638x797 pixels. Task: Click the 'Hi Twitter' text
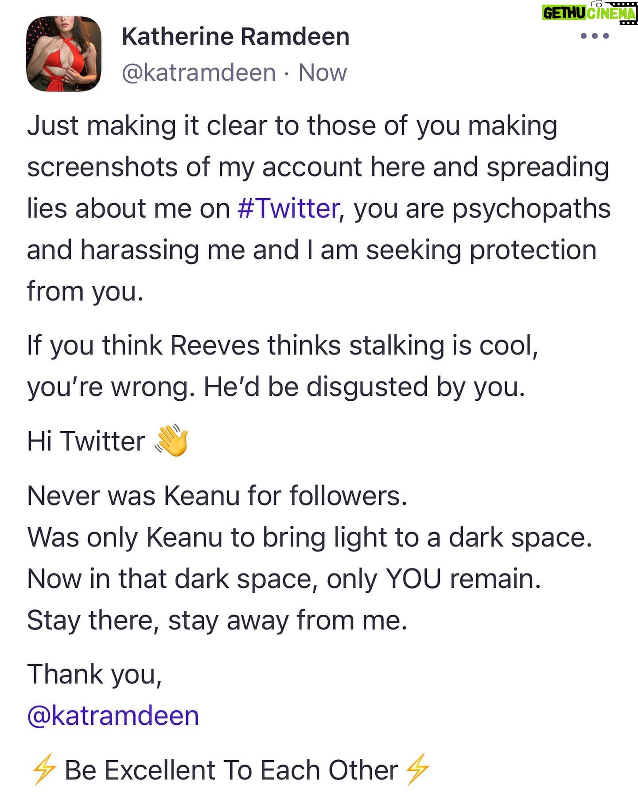tap(86, 441)
